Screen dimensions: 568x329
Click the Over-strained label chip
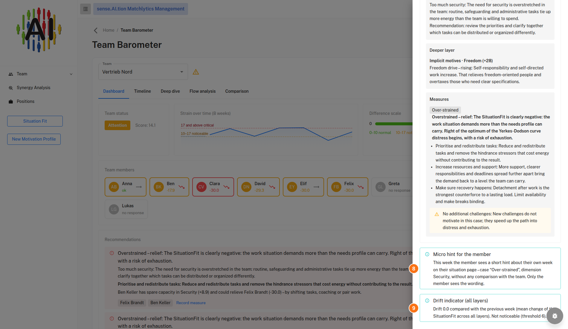pyautogui.click(x=445, y=110)
